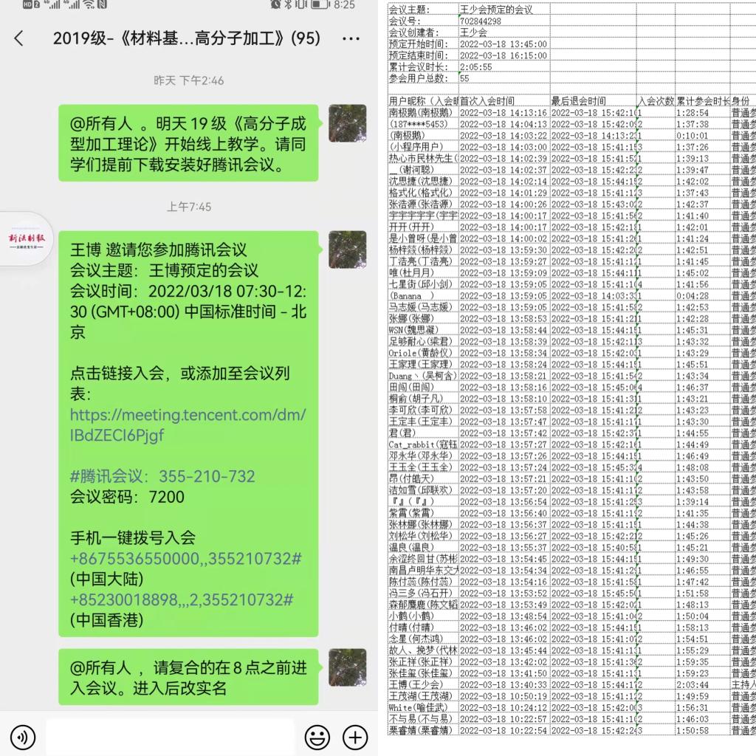
Task: Tap the alarm clock status icon
Action: [276, 5]
